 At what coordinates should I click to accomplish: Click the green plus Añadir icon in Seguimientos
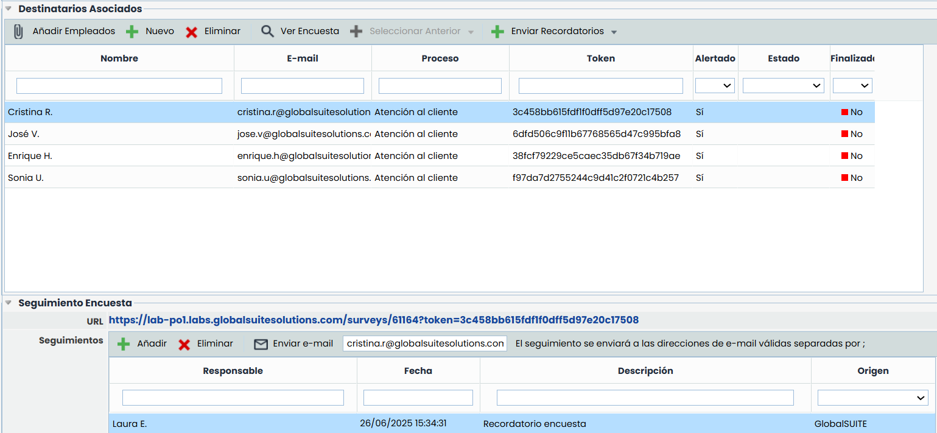[124, 344]
